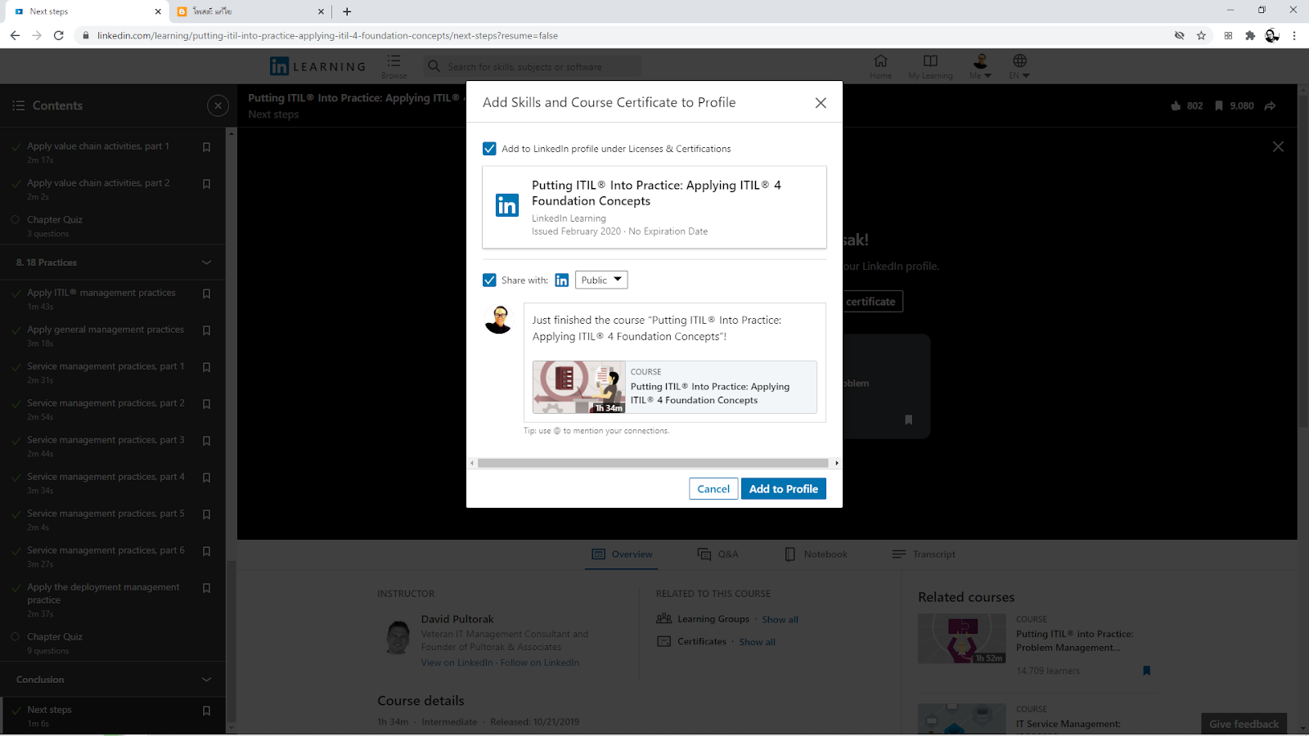Like the course thumbs-up icon
Viewport: 1309px width, 736px height.
coord(1176,105)
